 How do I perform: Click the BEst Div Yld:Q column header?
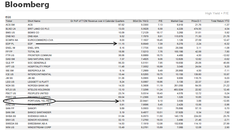point(141,21)
